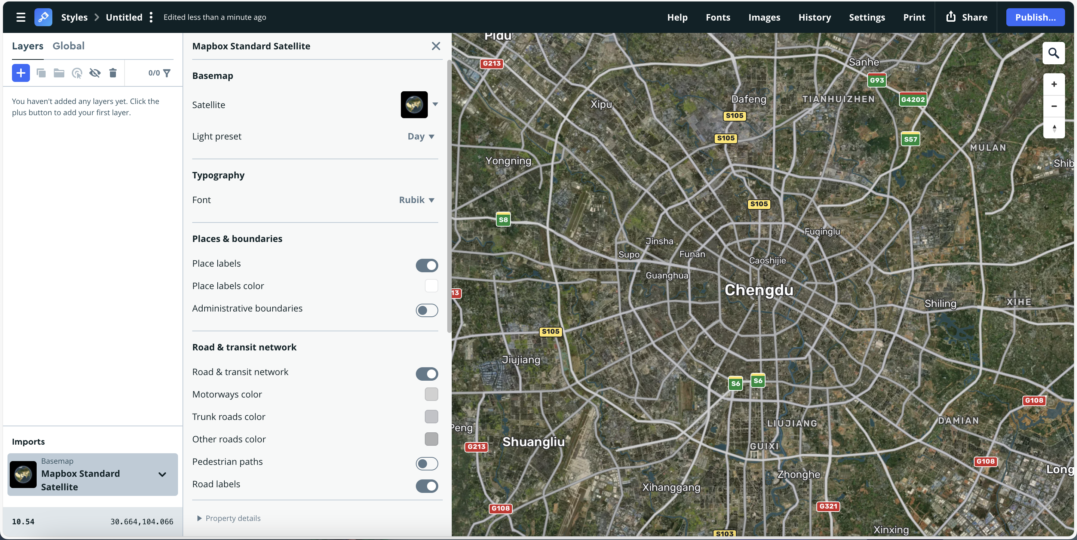Enable the Administrative boundaries toggle
Screen dimensions: 1077x540
426,310
